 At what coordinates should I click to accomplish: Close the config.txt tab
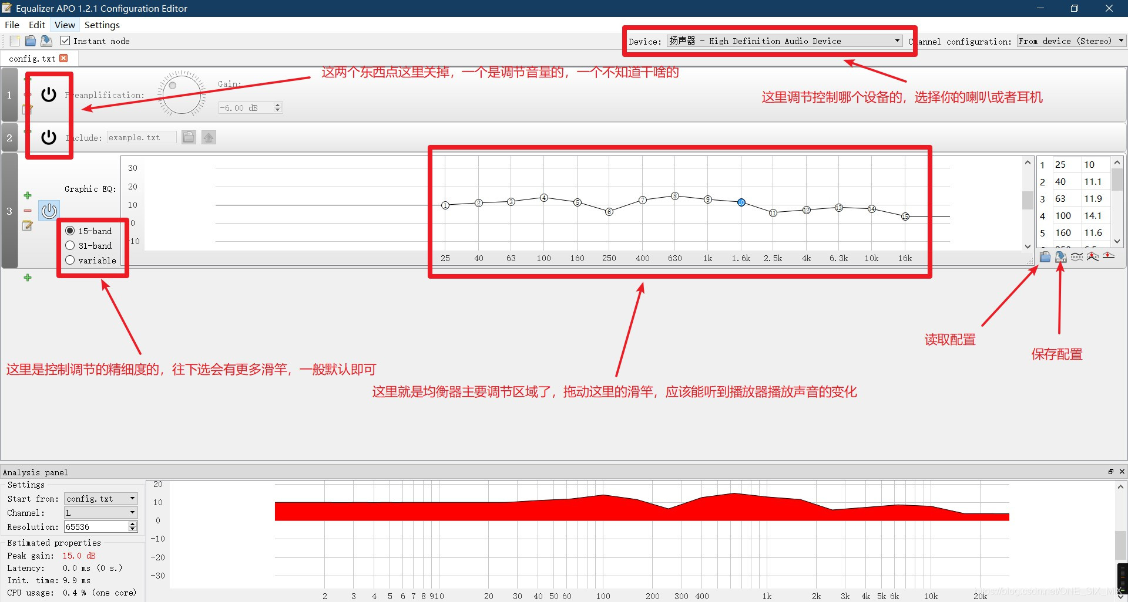[63, 58]
